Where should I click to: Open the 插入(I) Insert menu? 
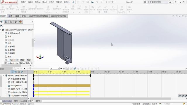45,2
